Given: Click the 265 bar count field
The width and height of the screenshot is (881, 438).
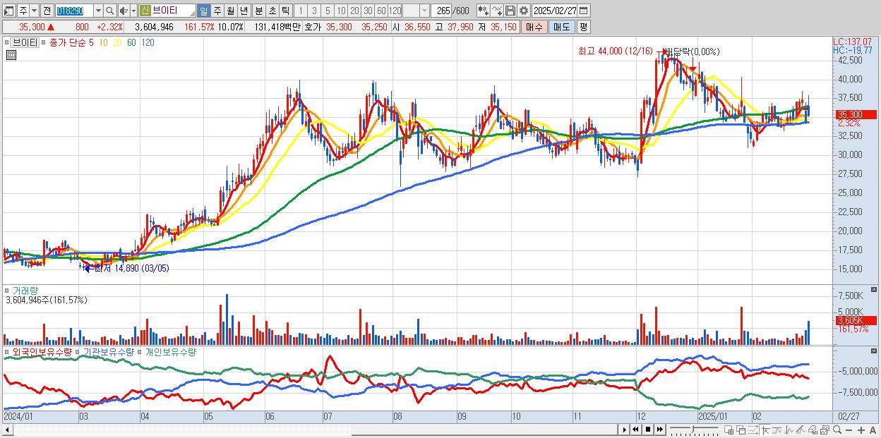Looking at the screenshot, I should point(442,11).
